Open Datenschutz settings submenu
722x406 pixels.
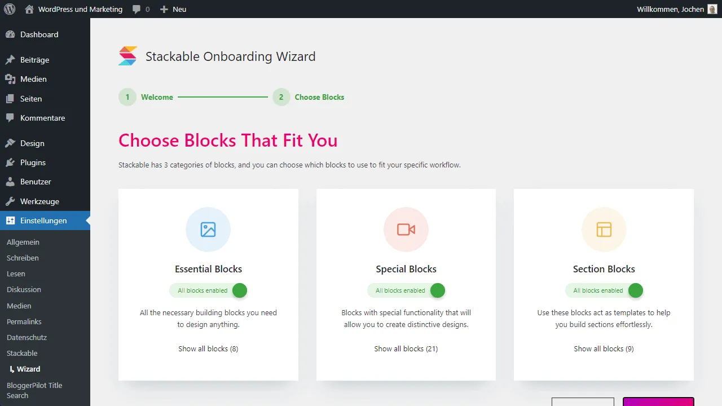point(27,337)
